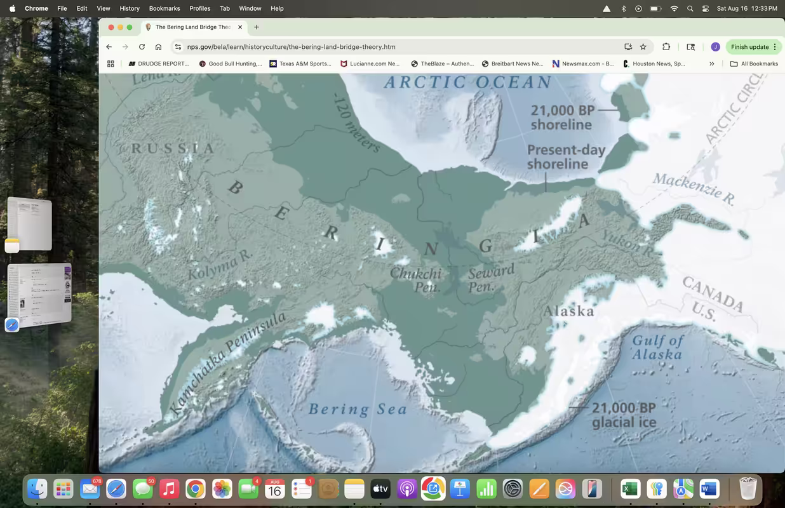
Task: Open the Profiles menu
Action: (x=200, y=8)
